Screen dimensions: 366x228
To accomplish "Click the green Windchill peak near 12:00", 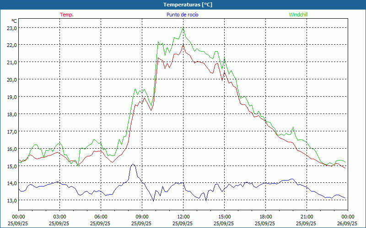I will click(x=183, y=28).
